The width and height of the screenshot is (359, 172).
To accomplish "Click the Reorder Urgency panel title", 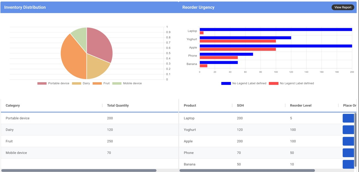I will (198, 7).
